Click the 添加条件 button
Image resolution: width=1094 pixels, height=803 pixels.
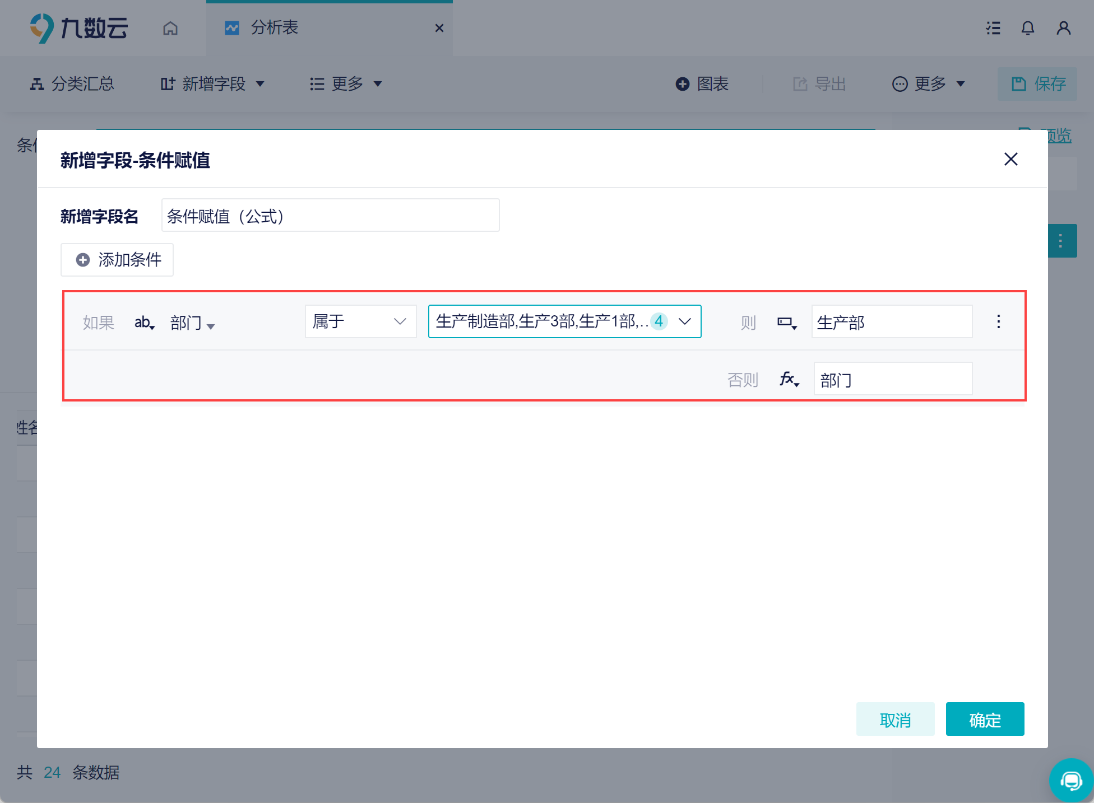tap(117, 260)
